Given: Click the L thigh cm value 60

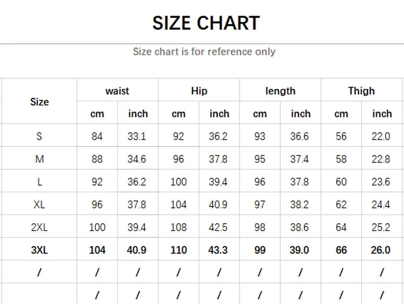Looking at the screenshot, I should click(x=341, y=182).
